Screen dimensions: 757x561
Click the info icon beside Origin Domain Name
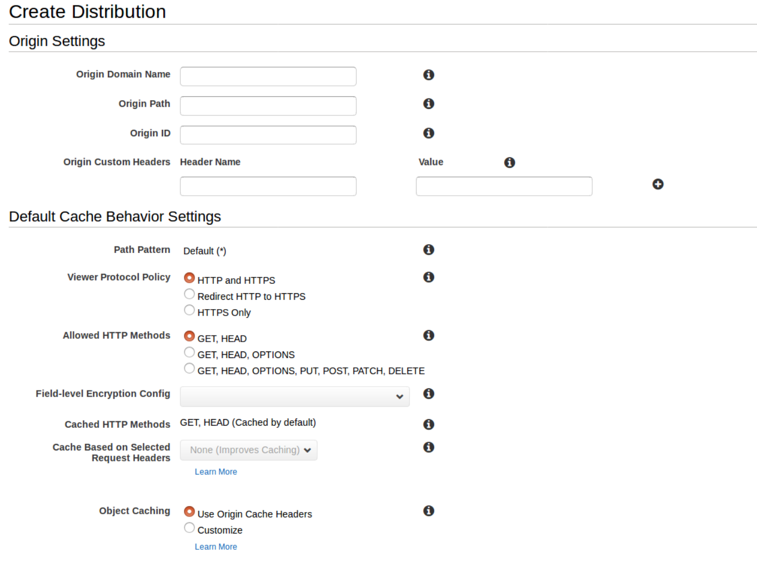point(429,75)
